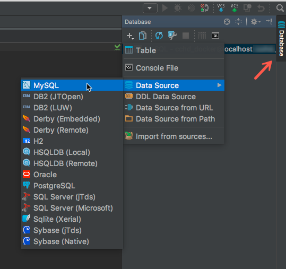Screen dimensions: 286x269
Task: Select Derby (Remote) option
Action: [72, 130]
